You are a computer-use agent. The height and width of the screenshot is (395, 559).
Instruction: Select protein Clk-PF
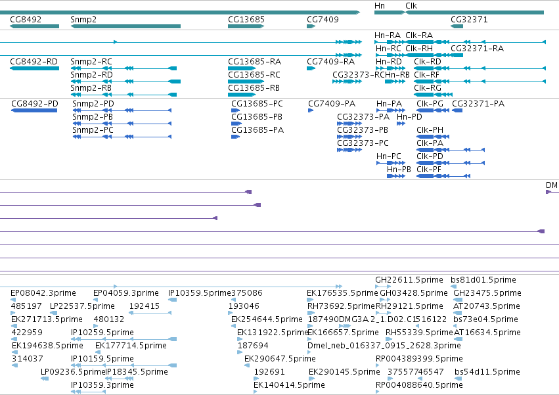pyautogui.click(x=429, y=170)
